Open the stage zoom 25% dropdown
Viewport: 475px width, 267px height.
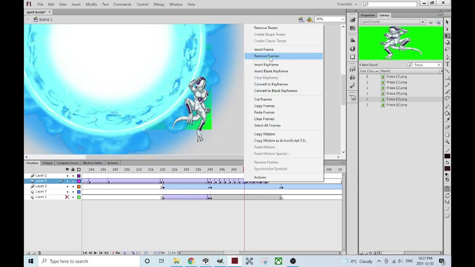click(343, 19)
